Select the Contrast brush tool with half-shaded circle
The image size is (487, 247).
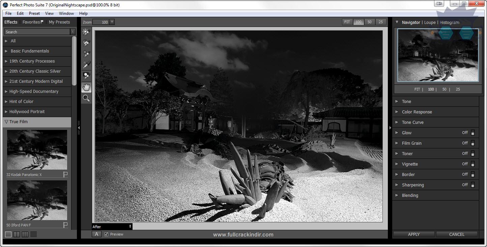[86, 43]
